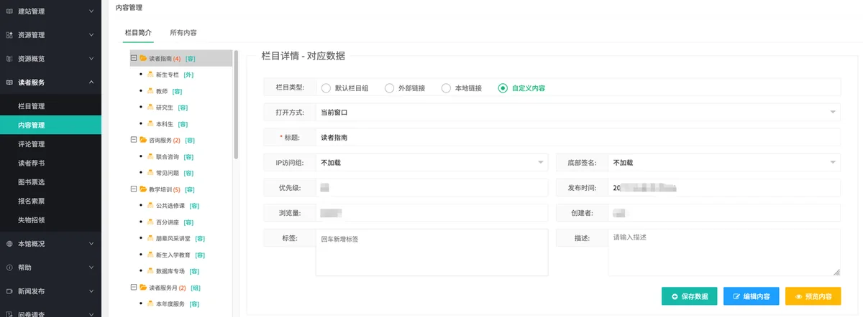
Task: Click the [外] tag beside 新生专栏
Action: (x=188, y=75)
